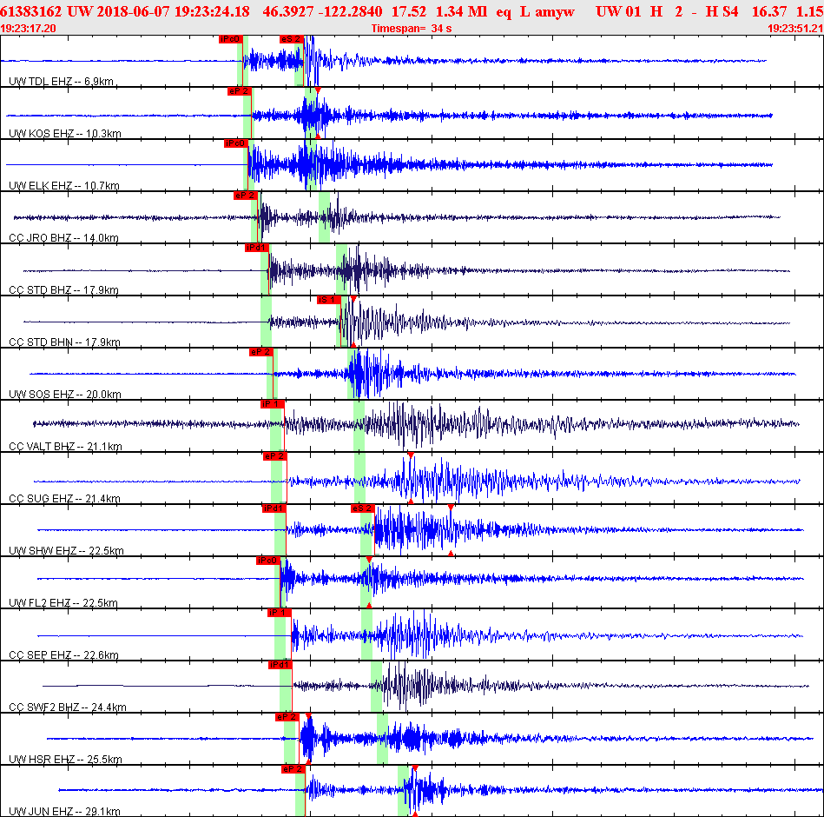Click the iPc0 pick flag on ELK trace
This screenshot has width=824, height=817.
click(x=235, y=143)
